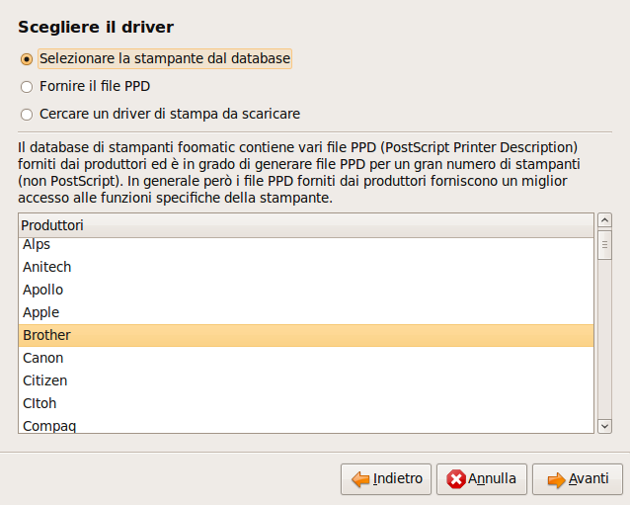
Task: Grab the list scrollbar thumb
Action: [x=604, y=245]
